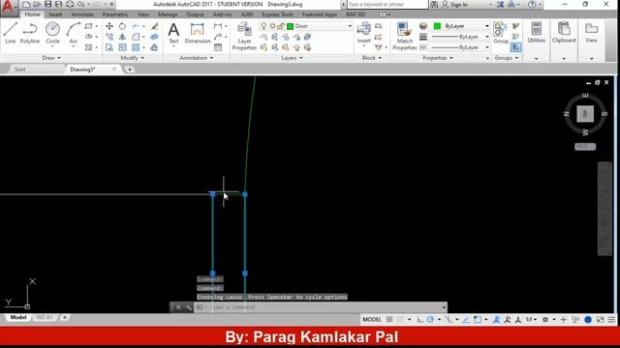Image resolution: width=620 pixels, height=348 pixels.
Task: Expand the Block panel
Action: 372,58
